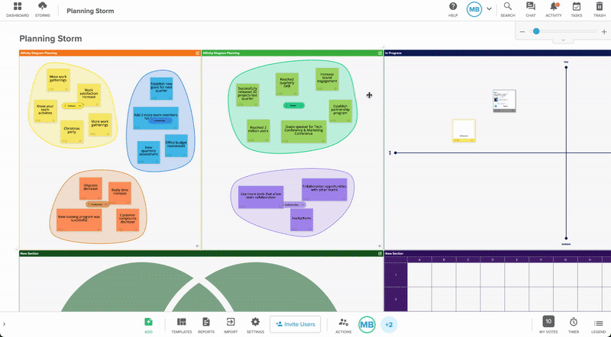Select the Use more tools note

[x=260, y=197]
